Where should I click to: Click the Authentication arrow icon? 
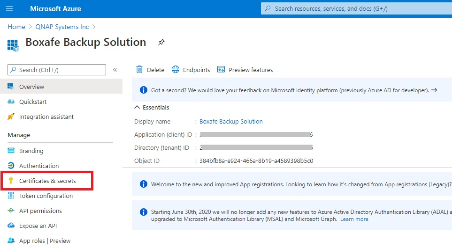(11, 166)
